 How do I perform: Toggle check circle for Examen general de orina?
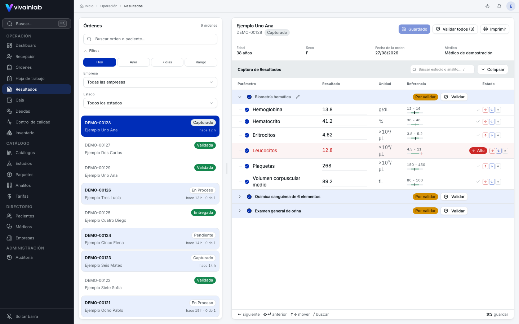pos(249,211)
